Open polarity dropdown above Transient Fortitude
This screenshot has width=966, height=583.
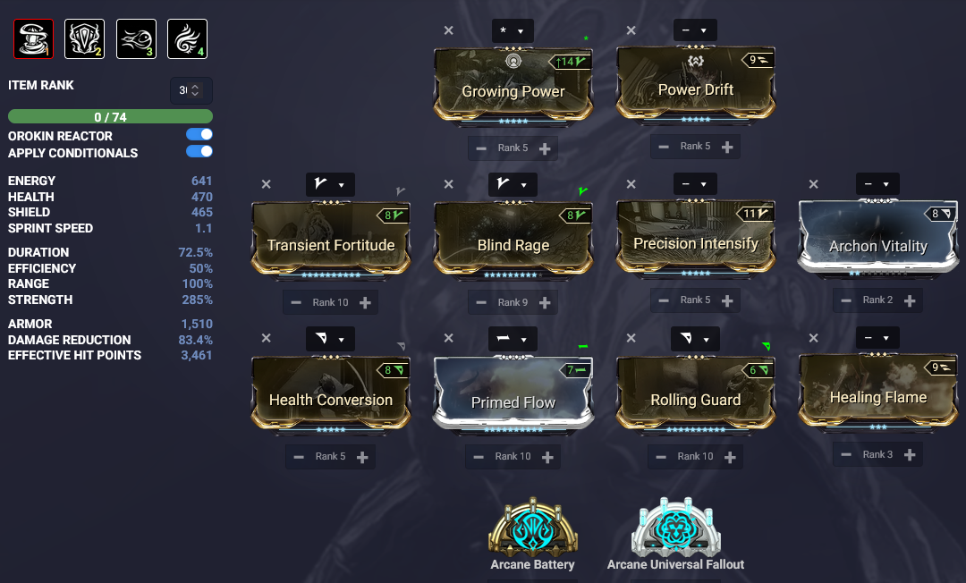(330, 184)
